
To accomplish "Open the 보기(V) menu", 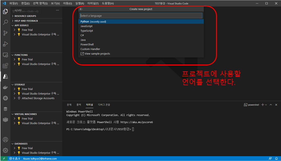I will [55, 3].
